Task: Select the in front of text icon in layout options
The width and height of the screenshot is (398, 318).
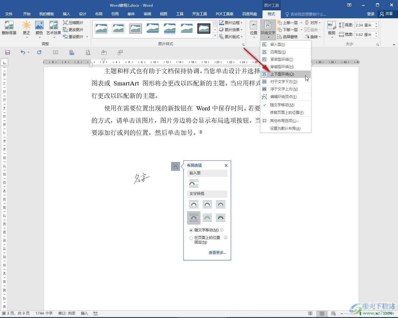Action: pyautogui.click(x=221, y=218)
